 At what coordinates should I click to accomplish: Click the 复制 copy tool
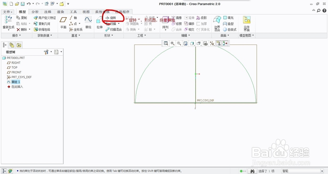[x=22, y=18]
